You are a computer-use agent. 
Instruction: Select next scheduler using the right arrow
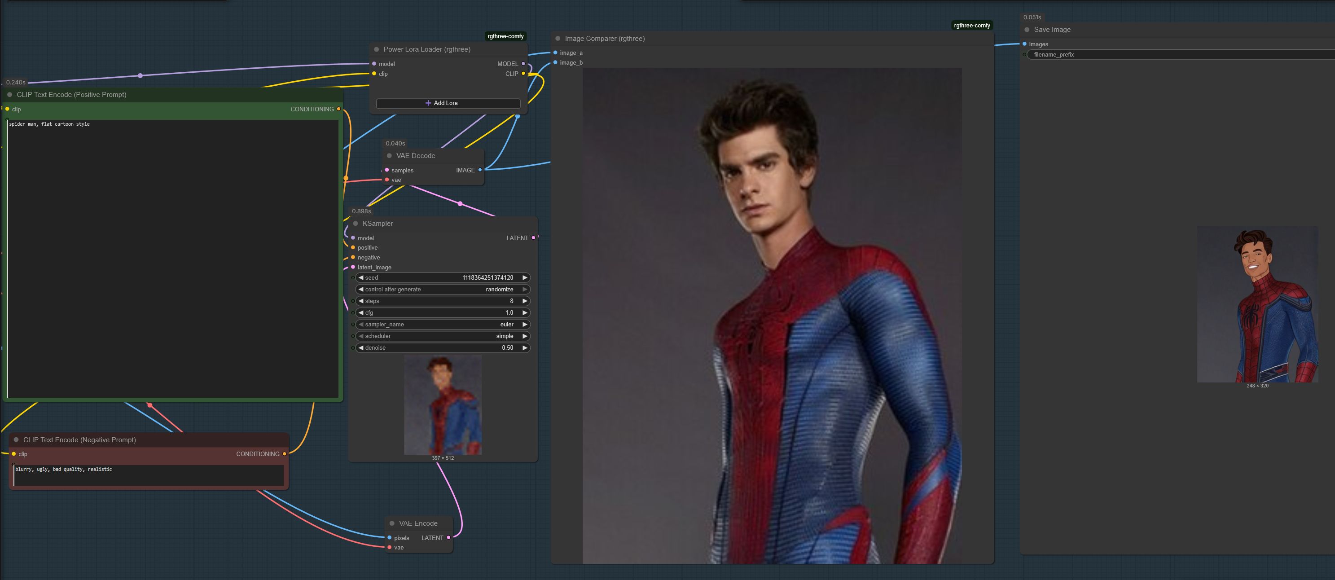click(x=525, y=336)
